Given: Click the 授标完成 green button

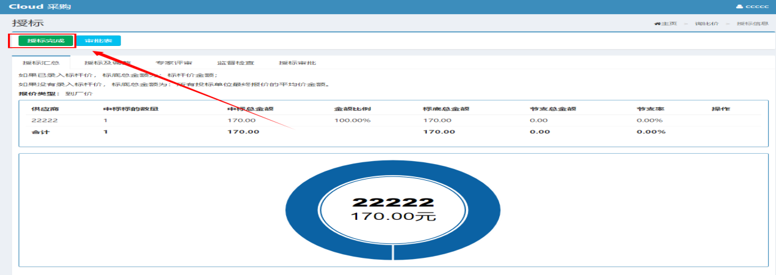Looking at the screenshot, I should [42, 41].
